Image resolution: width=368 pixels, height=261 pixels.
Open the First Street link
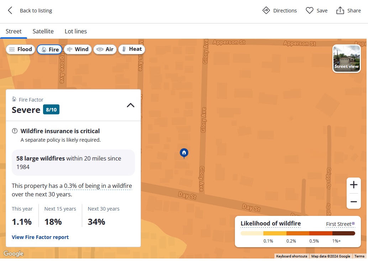[x=340, y=224]
